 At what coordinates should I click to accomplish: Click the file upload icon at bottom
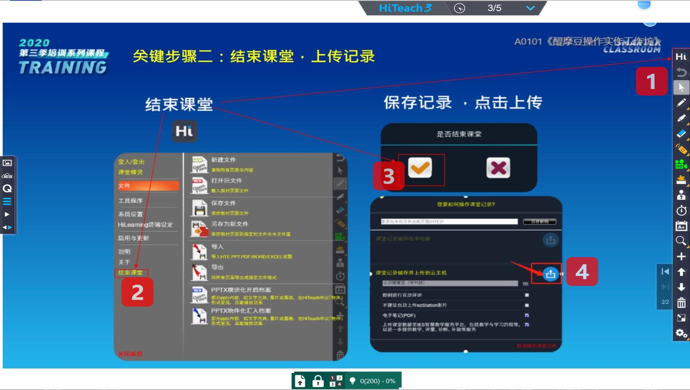point(300,381)
